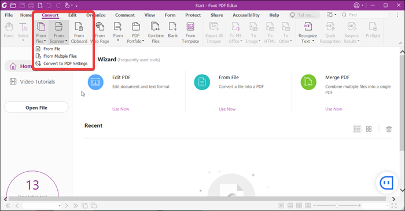Image resolution: width=405 pixels, height=211 pixels.
Task: Collapse the ribbon with the up chevron
Action: 400,43
